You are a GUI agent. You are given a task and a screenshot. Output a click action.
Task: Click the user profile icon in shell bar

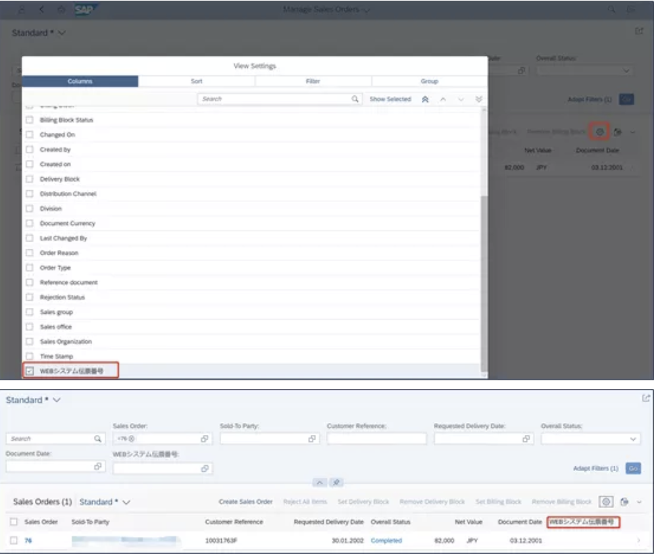click(22, 9)
